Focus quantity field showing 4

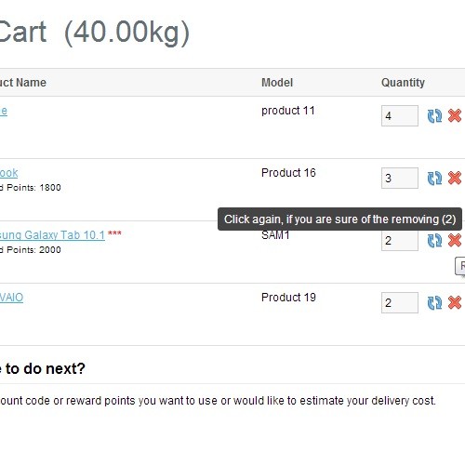(400, 116)
